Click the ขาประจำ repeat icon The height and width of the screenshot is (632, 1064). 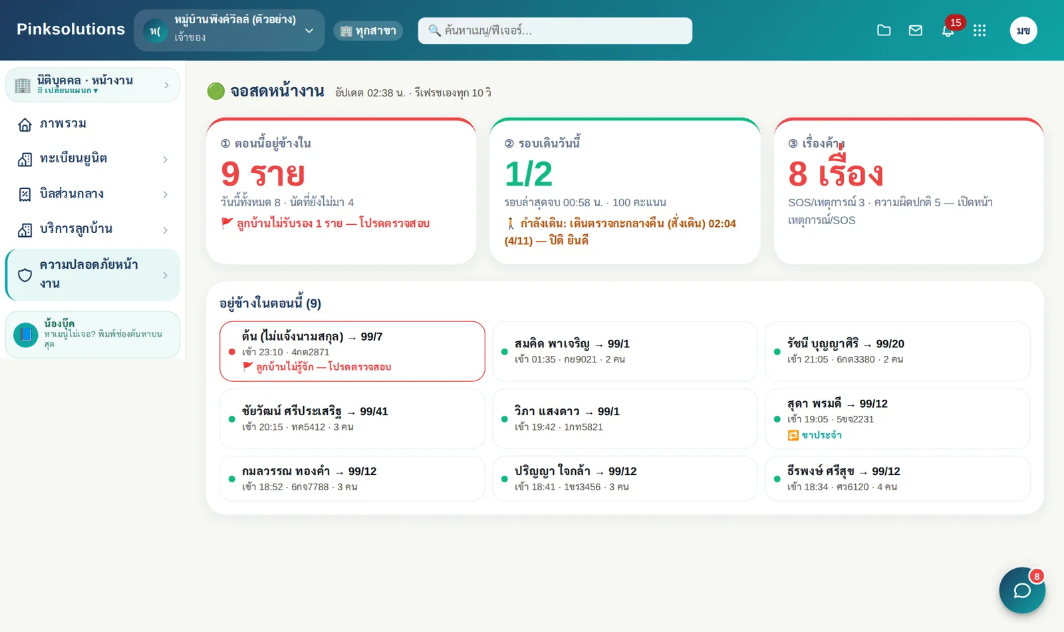(x=793, y=435)
